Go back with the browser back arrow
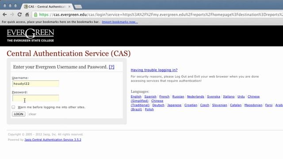This screenshot has height=159, width=283. coord(5,15)
